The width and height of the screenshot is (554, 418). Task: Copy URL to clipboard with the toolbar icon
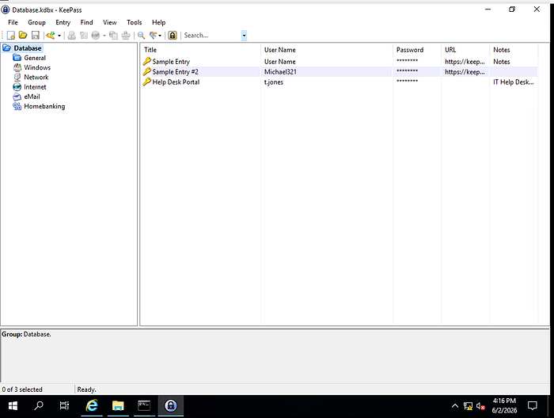(x=113, y=36)
